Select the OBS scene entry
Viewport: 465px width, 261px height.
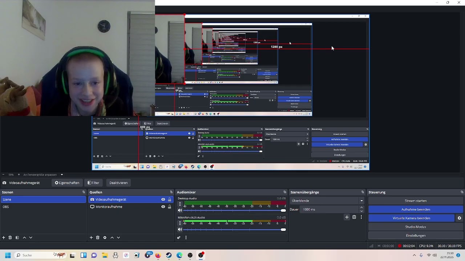43,207
